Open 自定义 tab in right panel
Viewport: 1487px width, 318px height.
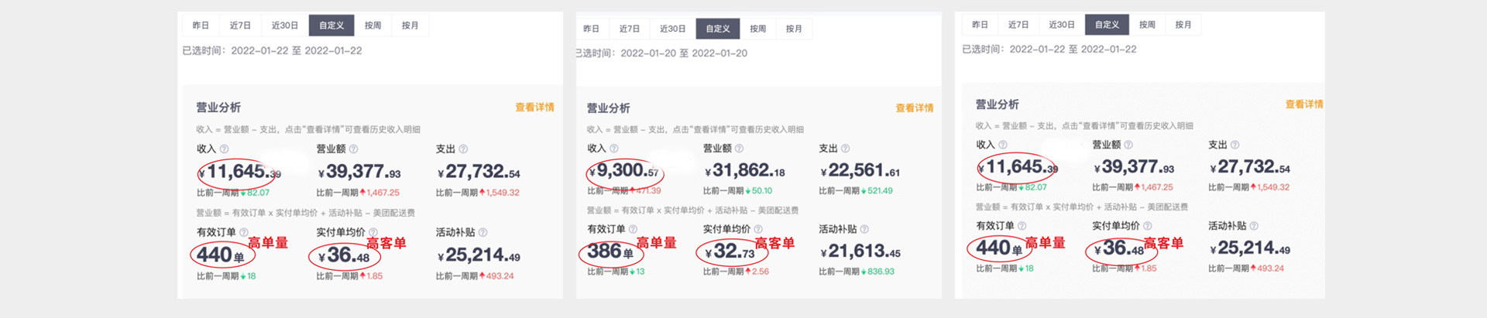click(1107, 25)
